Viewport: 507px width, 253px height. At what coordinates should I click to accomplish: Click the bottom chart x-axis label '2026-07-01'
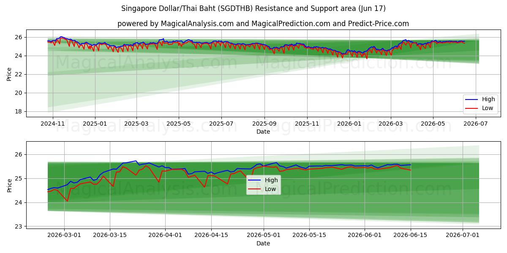(463, 236)
